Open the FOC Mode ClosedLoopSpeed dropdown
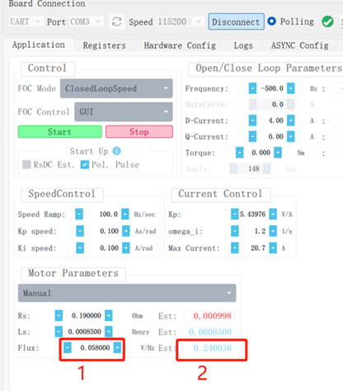This screenshot has height=391, width=343. (x=116, y=88)
